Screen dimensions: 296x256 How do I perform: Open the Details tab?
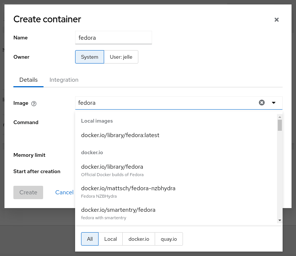tap(28, 80)
